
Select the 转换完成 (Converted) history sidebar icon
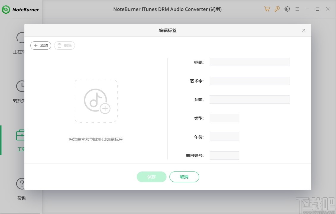21,87
